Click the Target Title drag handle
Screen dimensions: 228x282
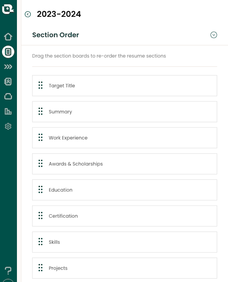[x=40, y=85]
